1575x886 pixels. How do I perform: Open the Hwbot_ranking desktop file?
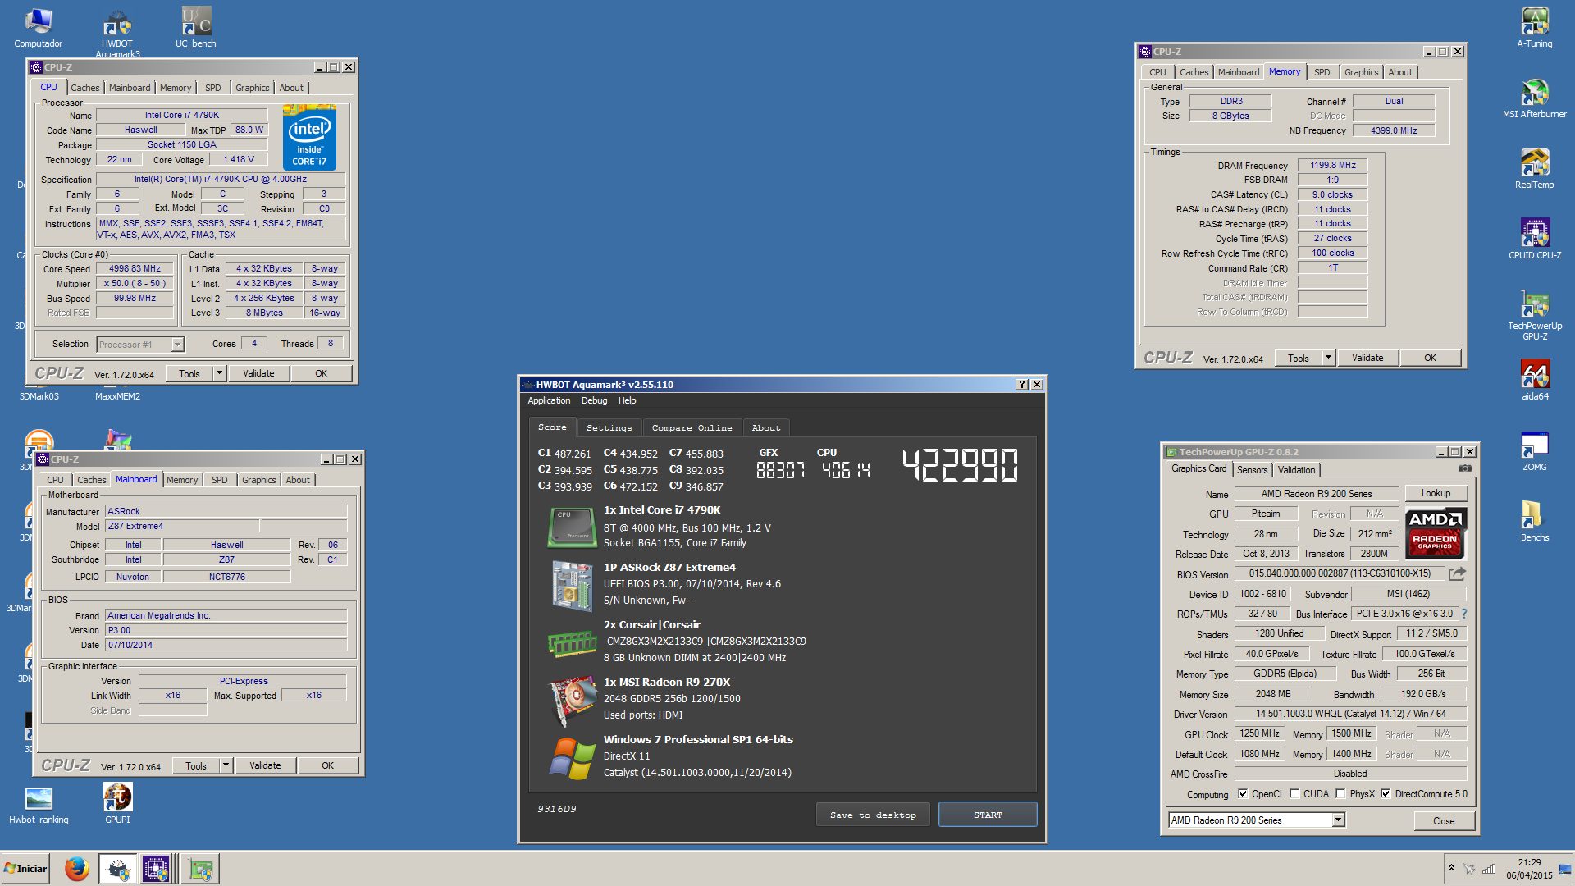tap(39, 804)
